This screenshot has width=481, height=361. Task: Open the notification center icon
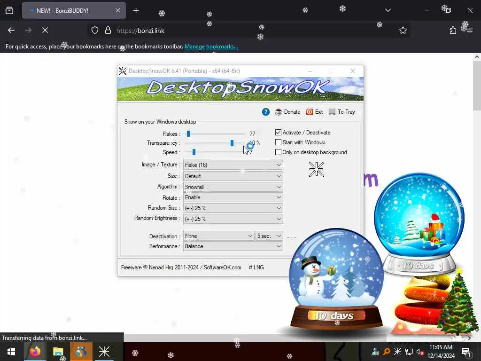point(465,352)
